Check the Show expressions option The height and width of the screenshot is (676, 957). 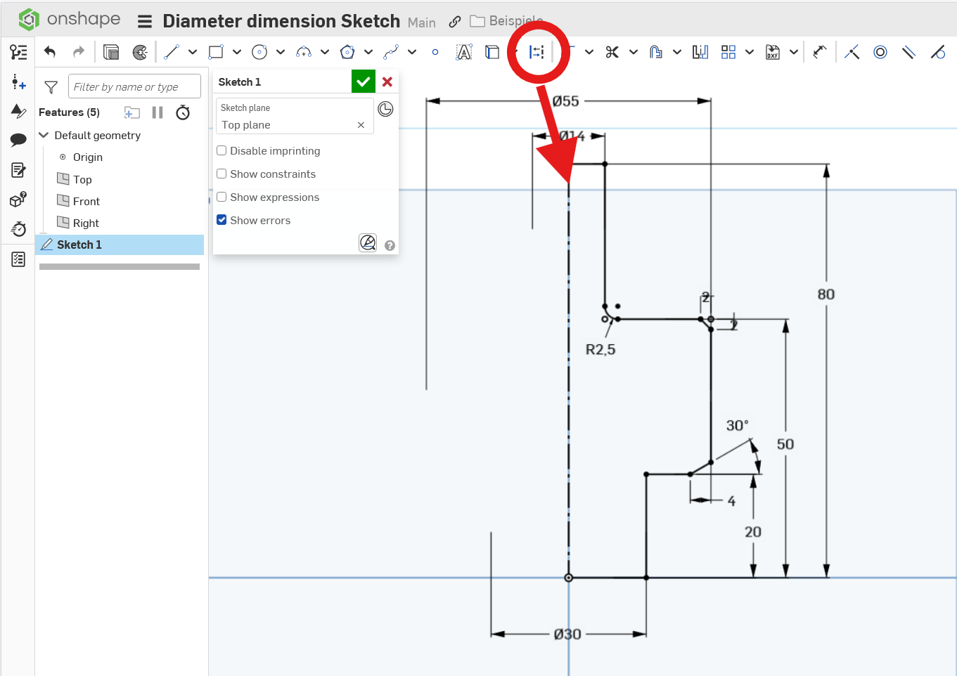(x=221, y=197)
